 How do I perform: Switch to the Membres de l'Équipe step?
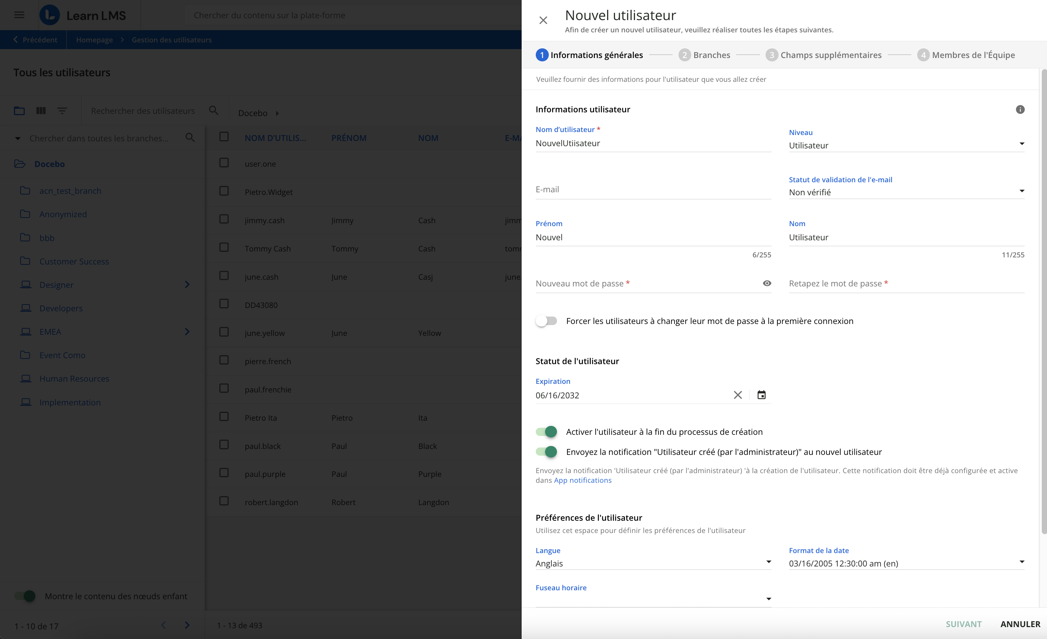pos(967,55)
